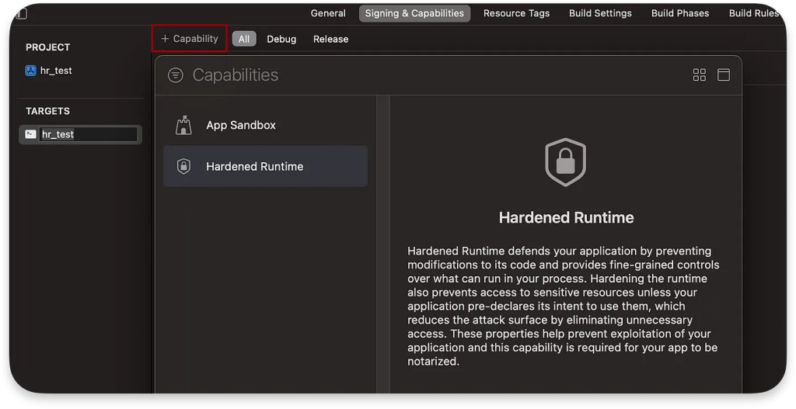
Task: Open the Signing & Capabilities tab
Action: pyautogui.click(x=414, y=13)
